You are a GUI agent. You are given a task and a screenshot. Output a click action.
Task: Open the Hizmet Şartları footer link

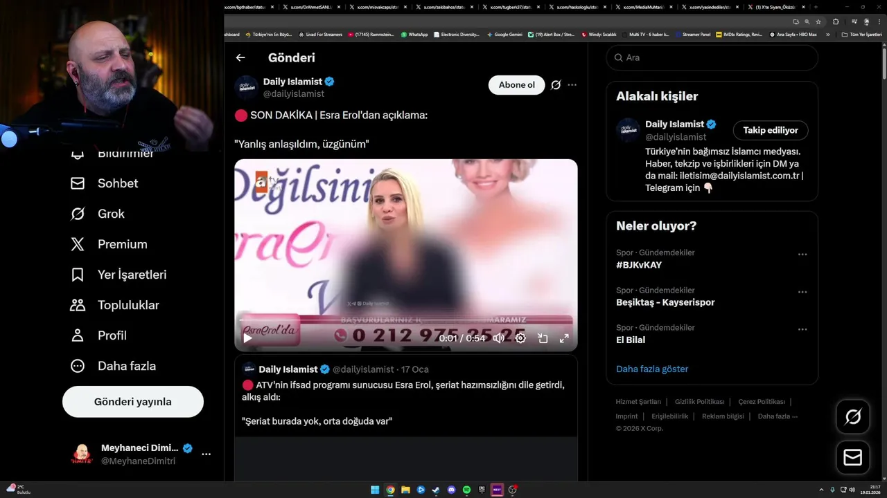point(638,402)
